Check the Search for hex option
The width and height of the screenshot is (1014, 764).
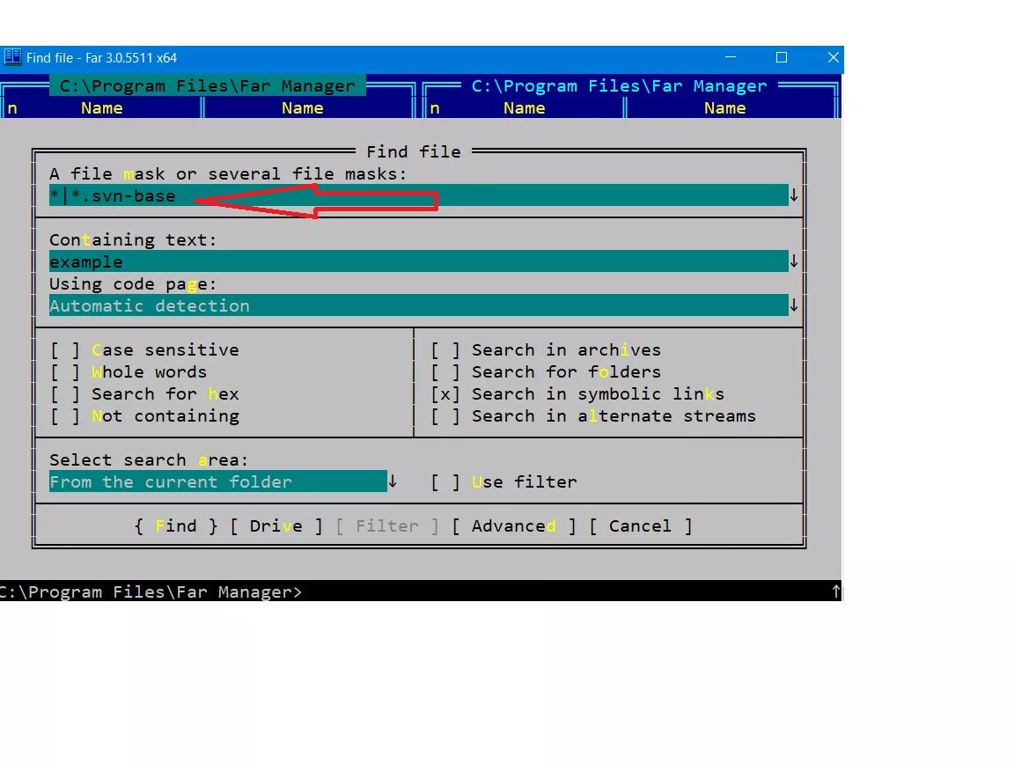tap(65, 394)
